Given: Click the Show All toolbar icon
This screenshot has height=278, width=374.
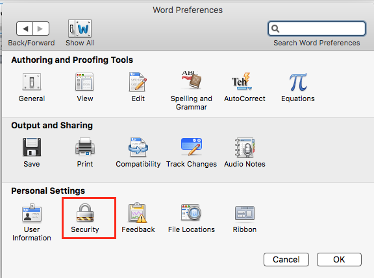Looking at the screenshot, I should pyautogui.click(x=80, y=29).
